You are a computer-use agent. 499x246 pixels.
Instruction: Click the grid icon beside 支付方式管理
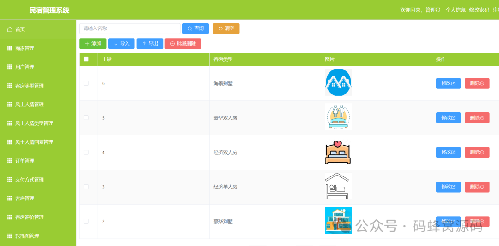(10, 180)
